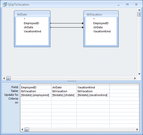This screenshot has height=135, width=143.
Task: Select the EmployeeID join line between tables
Action: [x=67, y=23]
